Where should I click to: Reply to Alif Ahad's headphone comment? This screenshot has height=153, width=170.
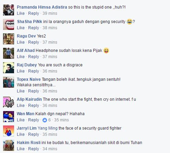(x=34, y=57)
